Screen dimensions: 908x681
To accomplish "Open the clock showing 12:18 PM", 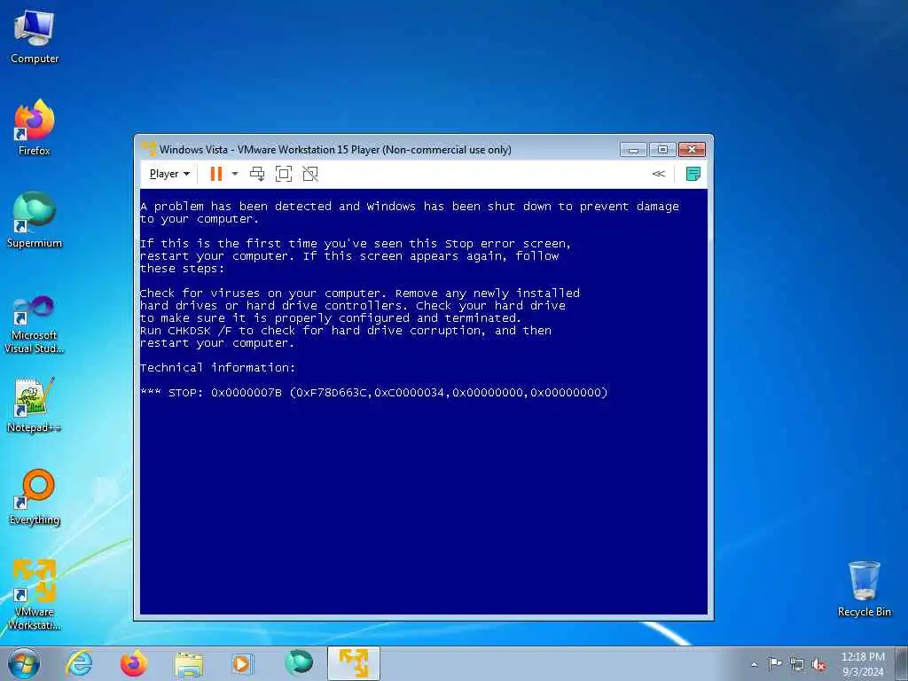I will 863,664.
